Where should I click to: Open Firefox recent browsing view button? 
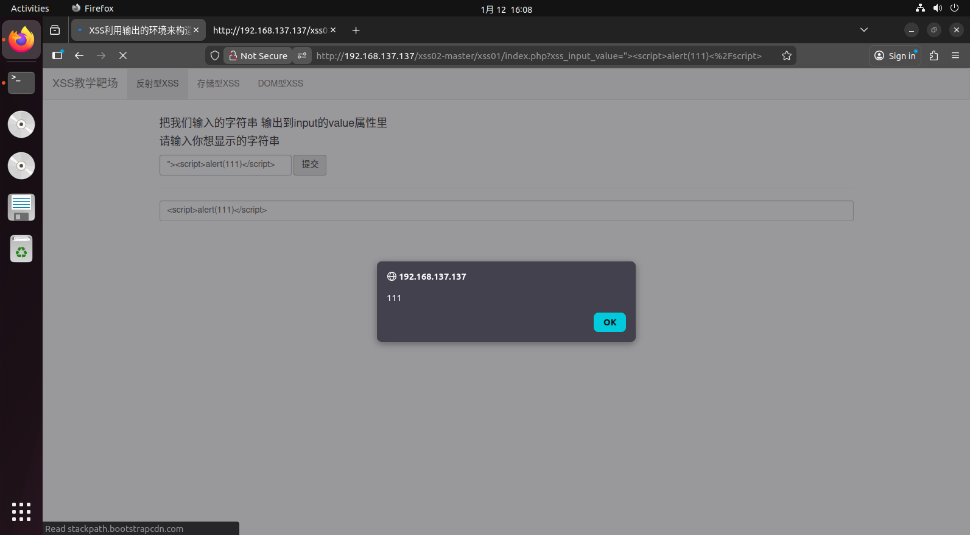pos(55,30)
